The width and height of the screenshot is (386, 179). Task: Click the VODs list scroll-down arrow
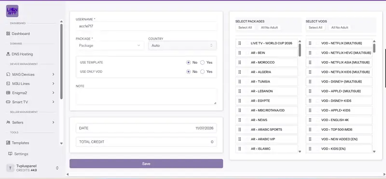374,151
